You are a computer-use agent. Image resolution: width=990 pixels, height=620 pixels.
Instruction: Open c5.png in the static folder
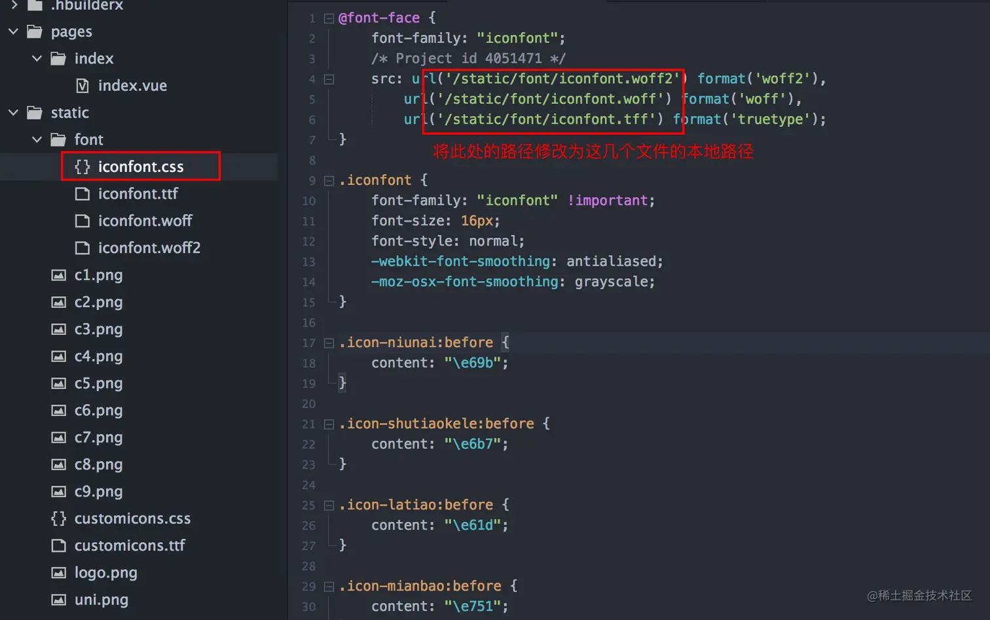[x=98, y=383]
